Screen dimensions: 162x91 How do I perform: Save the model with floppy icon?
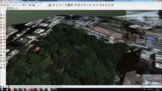[8, 5]
